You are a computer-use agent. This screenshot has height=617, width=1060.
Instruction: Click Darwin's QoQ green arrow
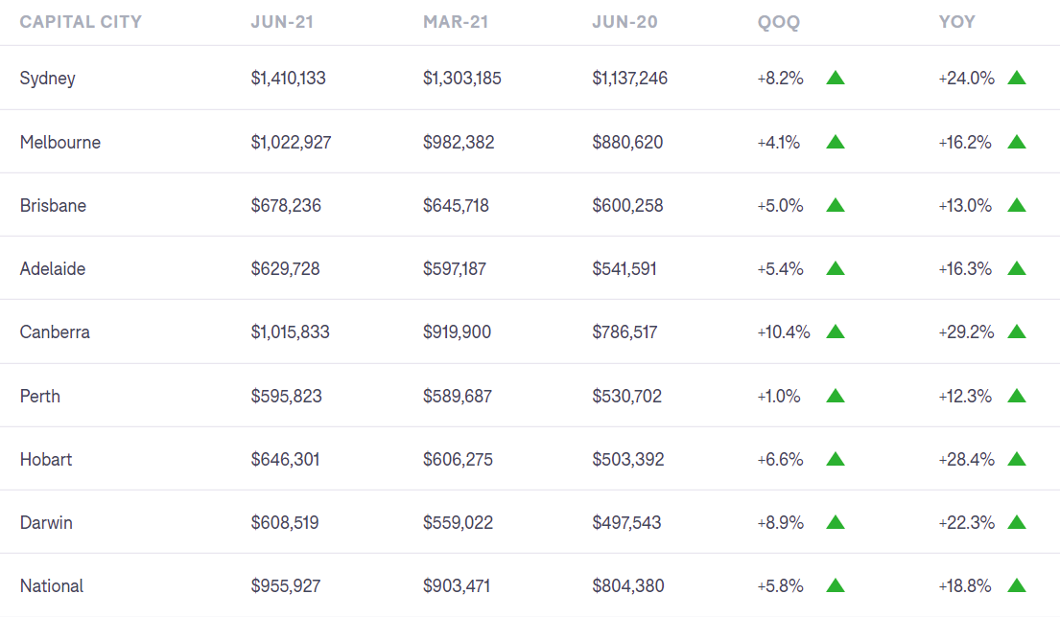pos(835,522)
